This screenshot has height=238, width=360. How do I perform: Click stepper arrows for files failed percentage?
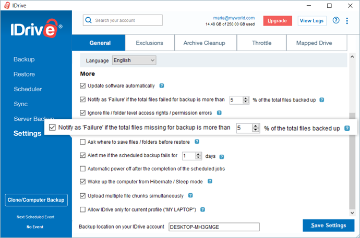point(246,100)
